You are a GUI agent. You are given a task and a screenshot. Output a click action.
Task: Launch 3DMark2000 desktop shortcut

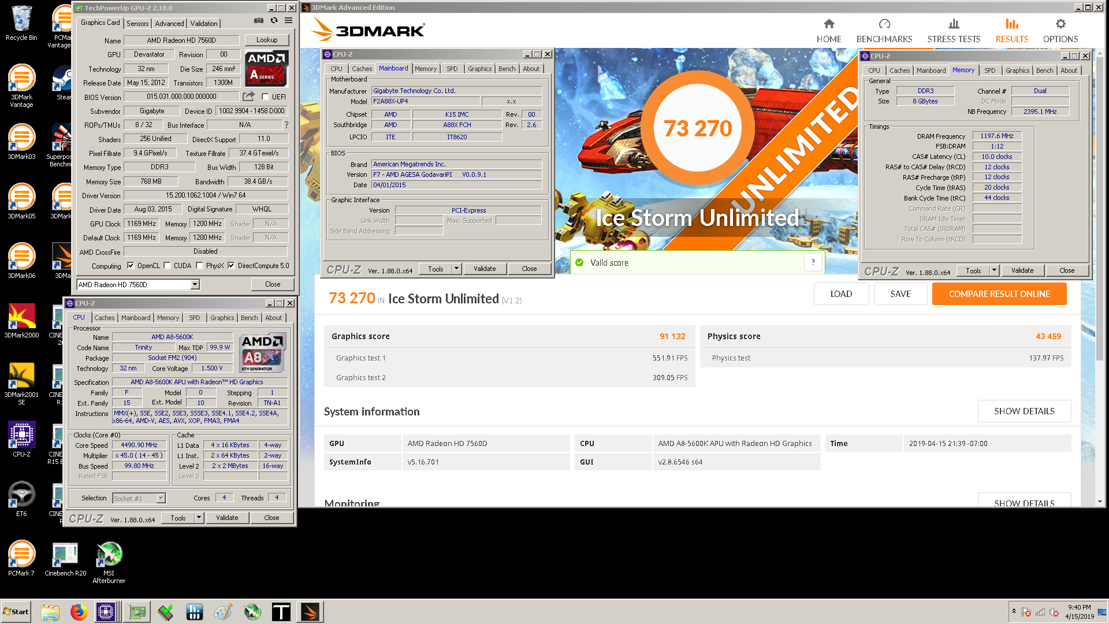(21, 320)
